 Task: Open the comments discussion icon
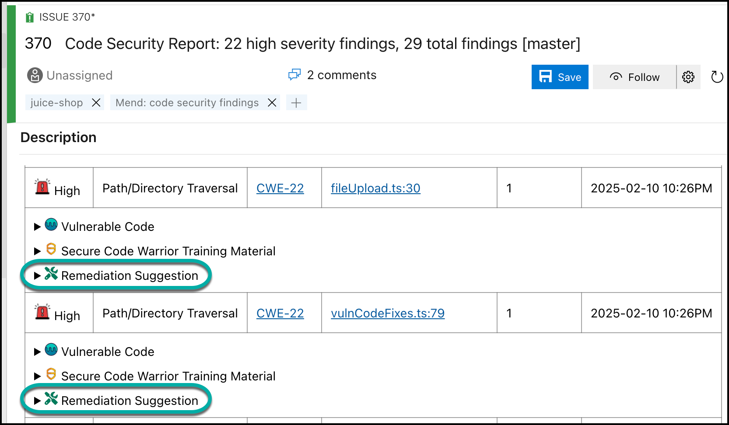pyautogui.click(x=294, y=75)
